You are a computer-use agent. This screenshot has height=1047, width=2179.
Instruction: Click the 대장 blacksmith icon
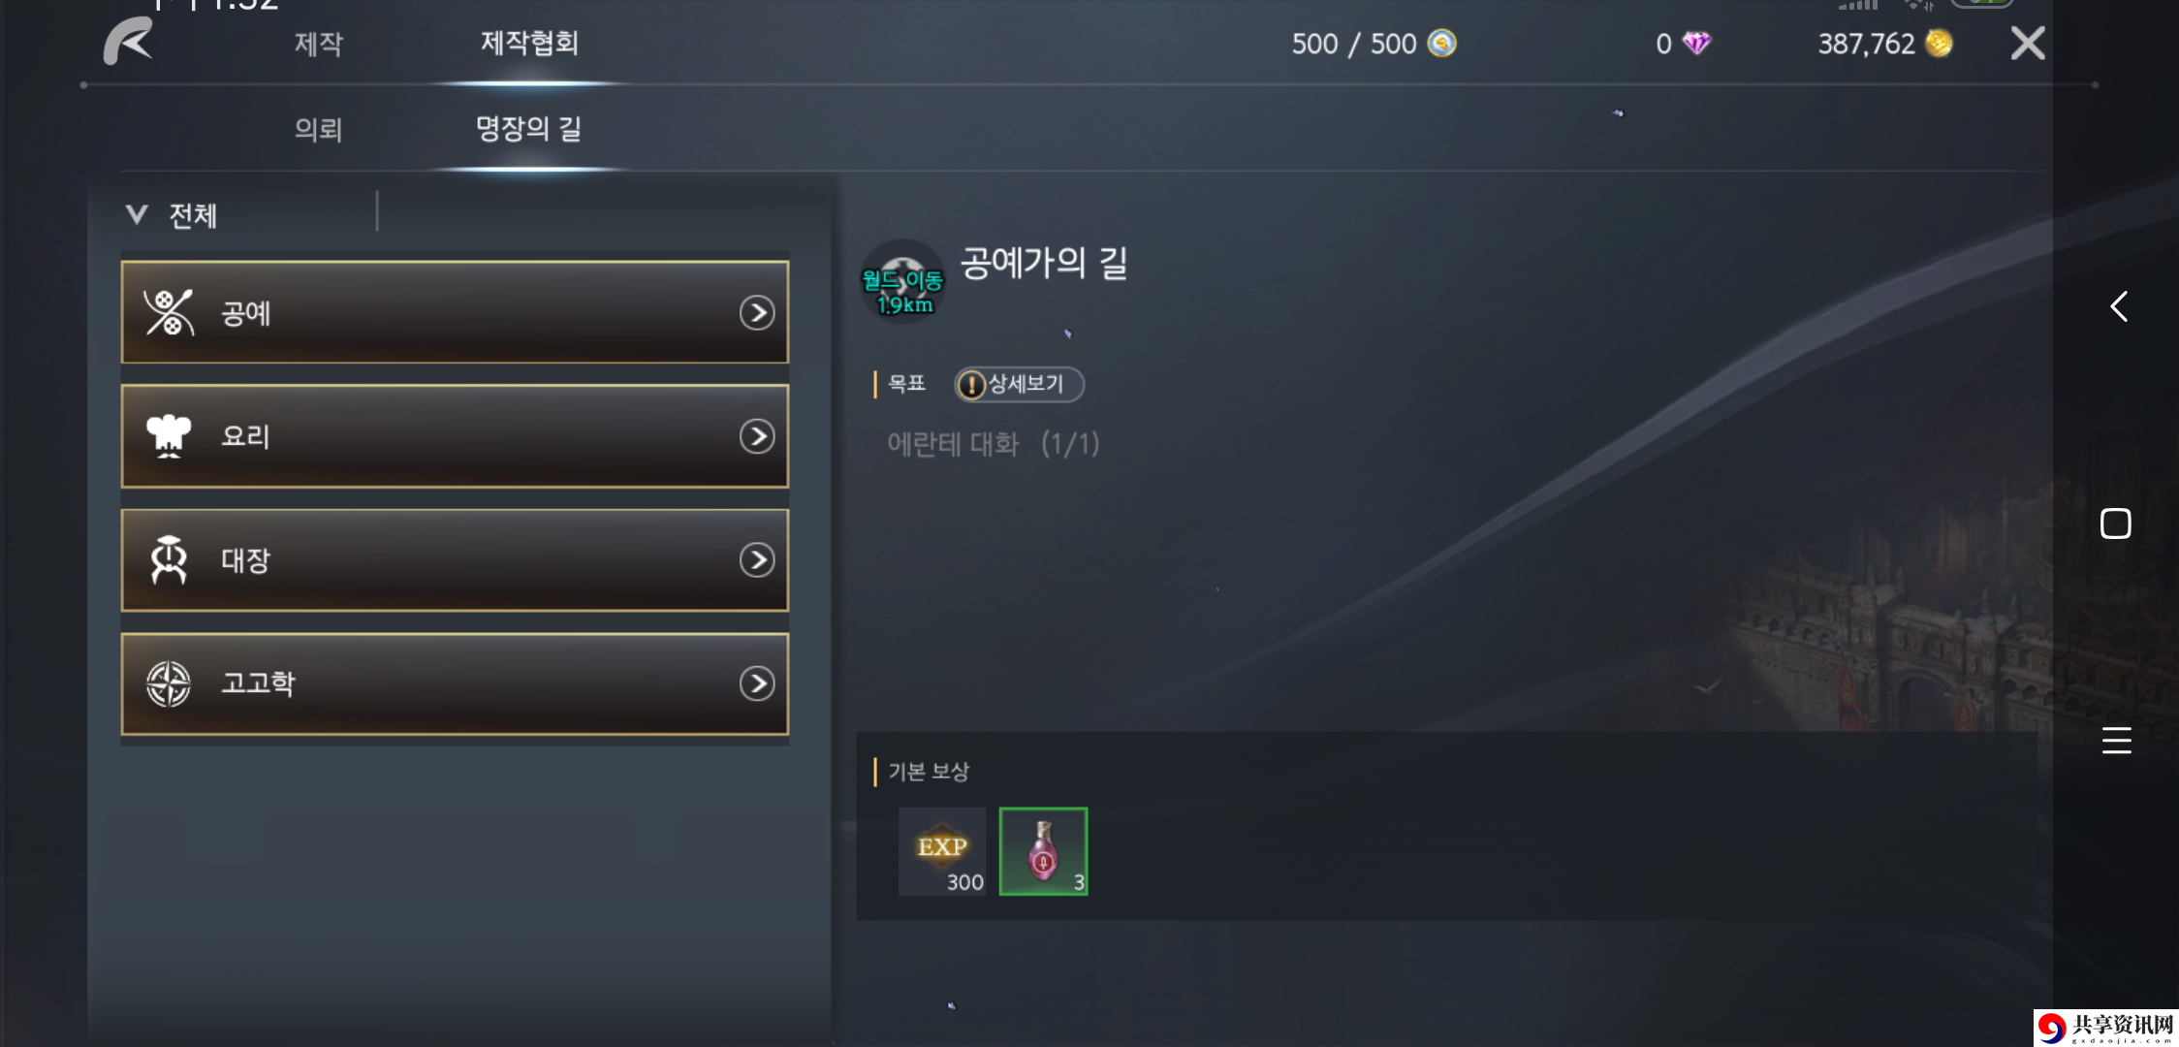coord(169,559)
